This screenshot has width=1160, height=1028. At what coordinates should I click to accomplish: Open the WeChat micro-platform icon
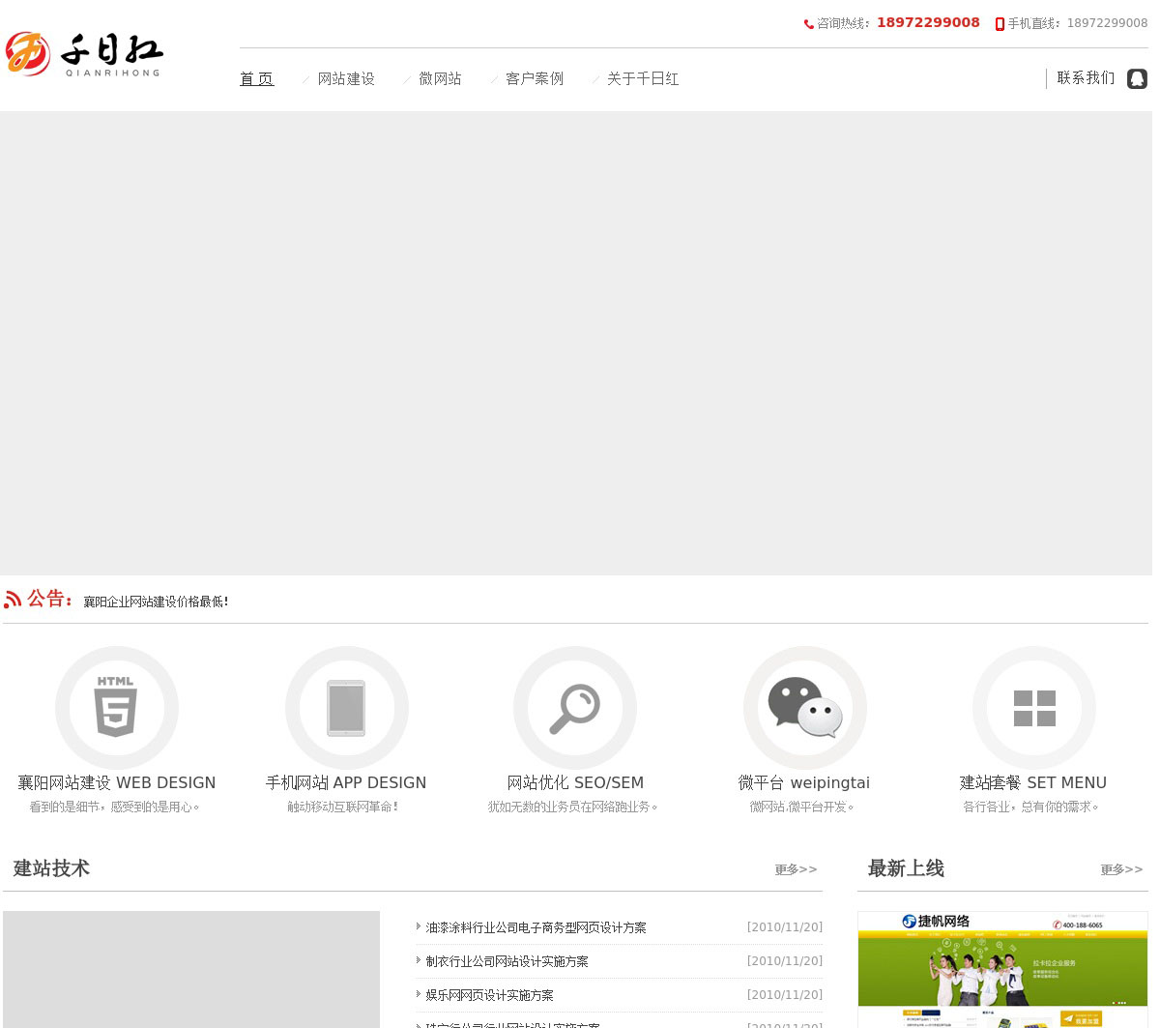[804, 707]
